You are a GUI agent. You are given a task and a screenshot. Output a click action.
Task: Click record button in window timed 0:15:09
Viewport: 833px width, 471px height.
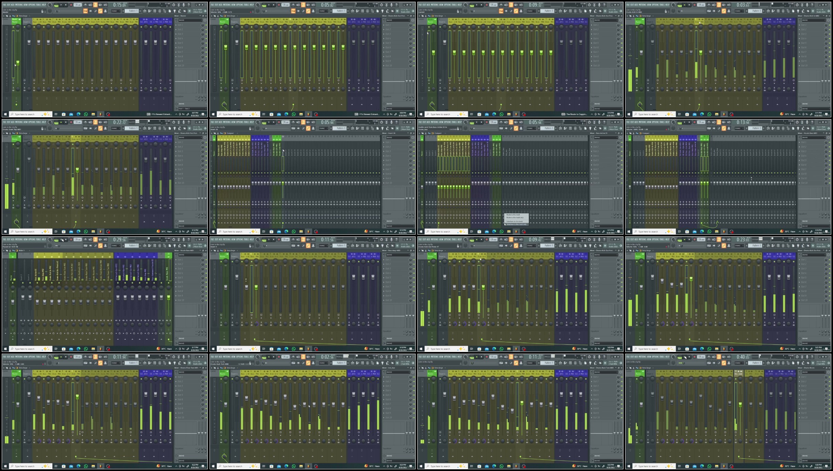[x=71, y=5]
